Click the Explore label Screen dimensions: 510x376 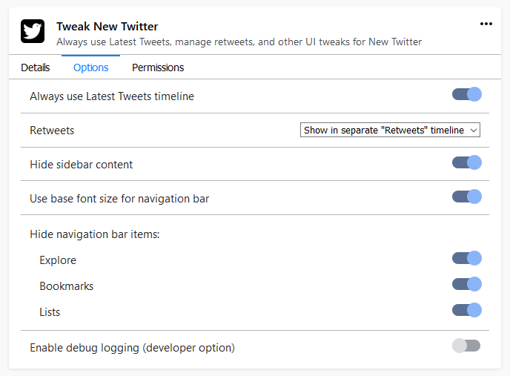[x=58, y=260]
